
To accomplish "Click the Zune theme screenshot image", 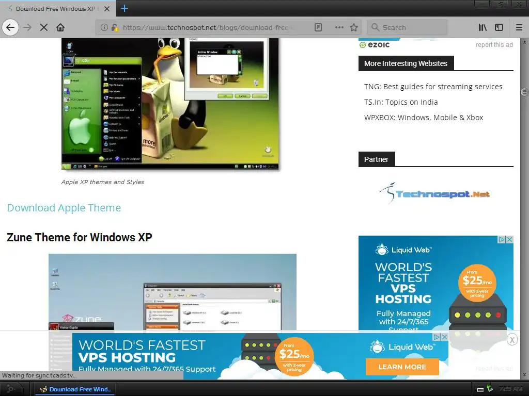I will (173, 292).
